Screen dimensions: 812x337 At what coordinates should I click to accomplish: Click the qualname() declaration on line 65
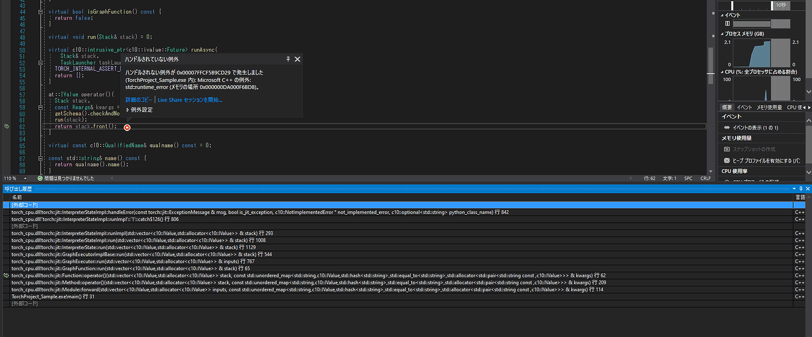[129, 145]
